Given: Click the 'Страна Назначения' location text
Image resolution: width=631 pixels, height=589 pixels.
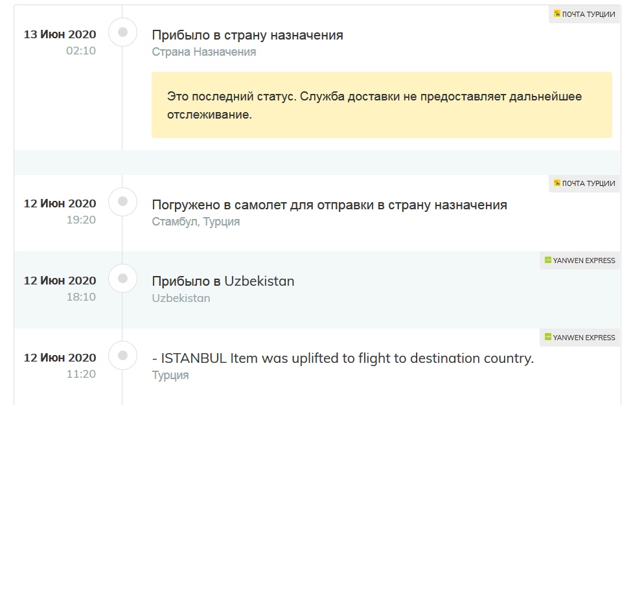Looking at the screenshot, I should pos(203,52).
